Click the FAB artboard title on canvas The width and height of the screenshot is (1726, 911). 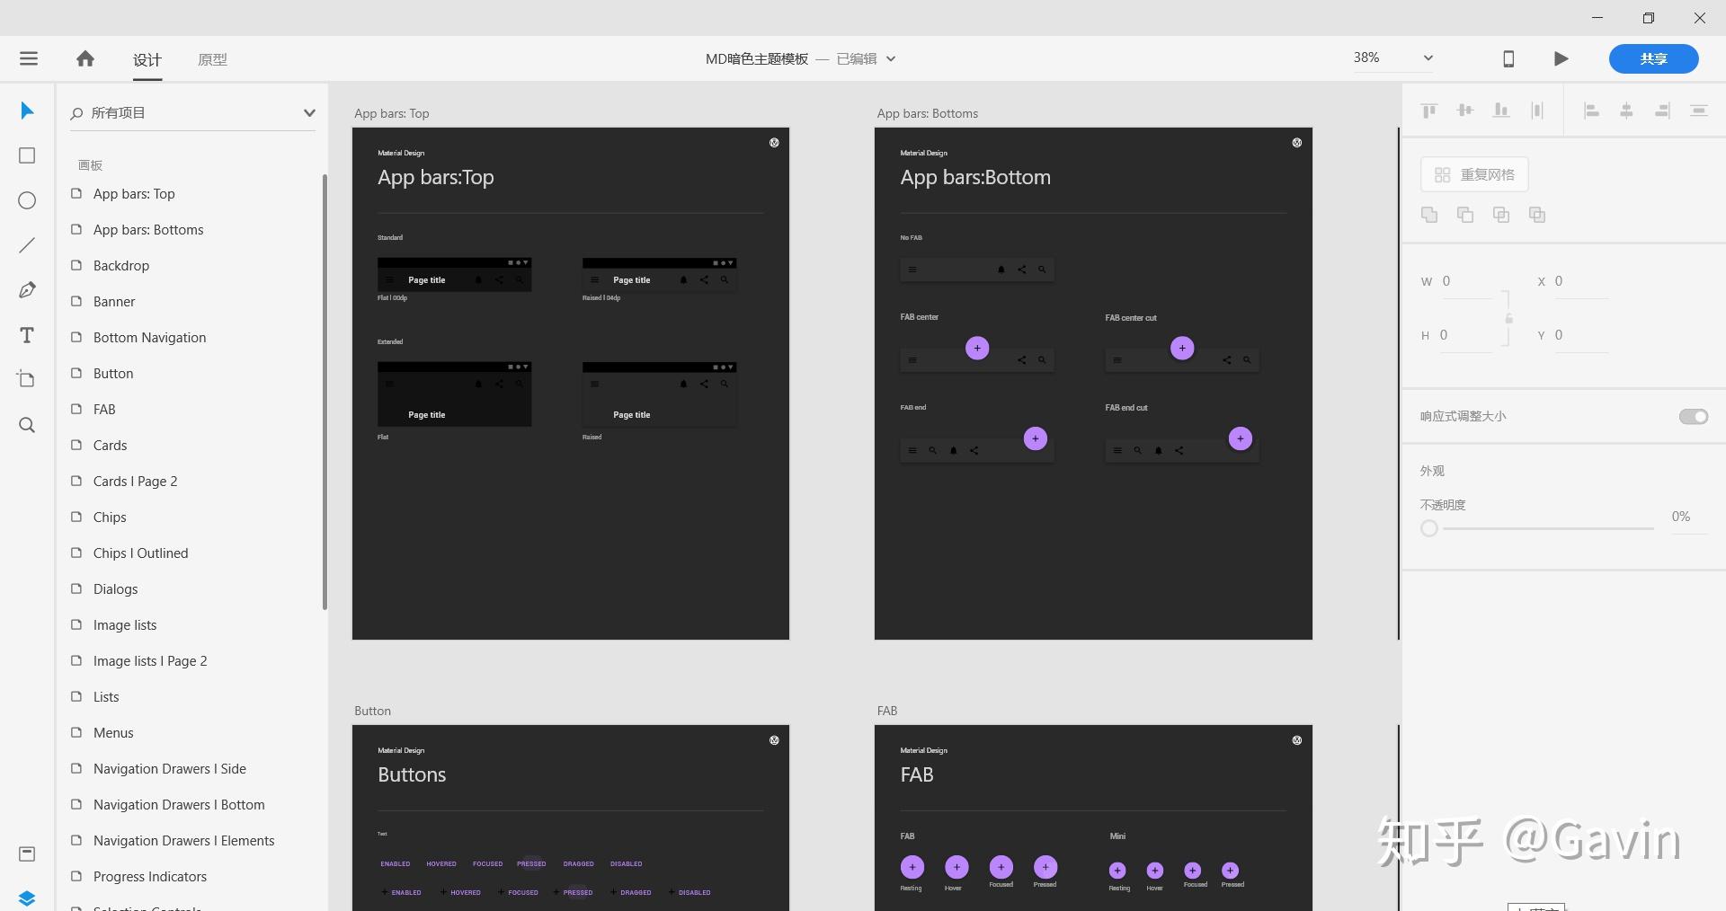pos(887,711)
